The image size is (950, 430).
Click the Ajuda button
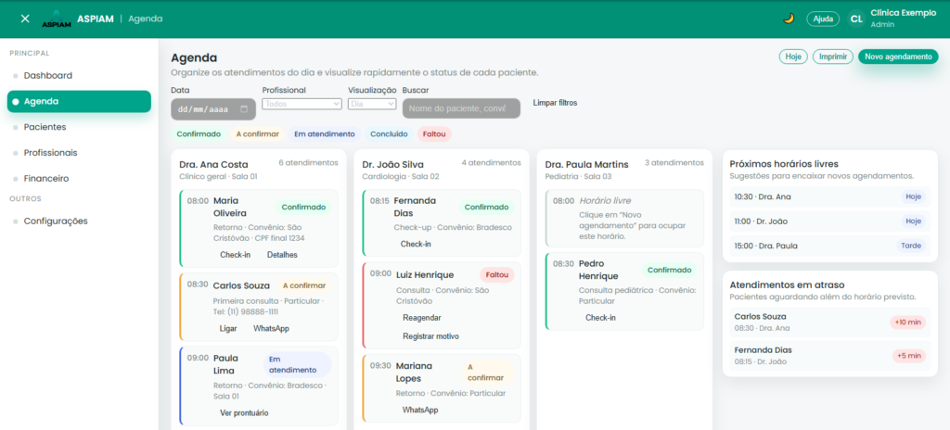pyautogui.click(x=823, y=19)
